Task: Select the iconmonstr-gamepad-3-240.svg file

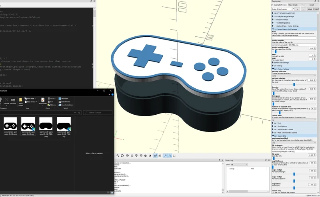Action: [x=28, y=126]
